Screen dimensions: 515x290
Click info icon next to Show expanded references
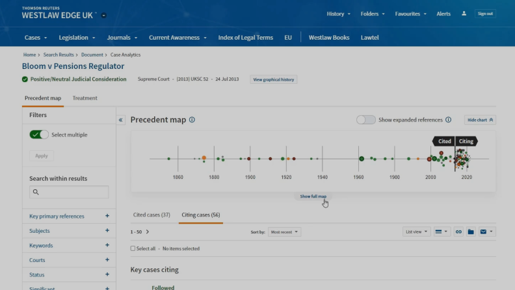click(448, 120)
